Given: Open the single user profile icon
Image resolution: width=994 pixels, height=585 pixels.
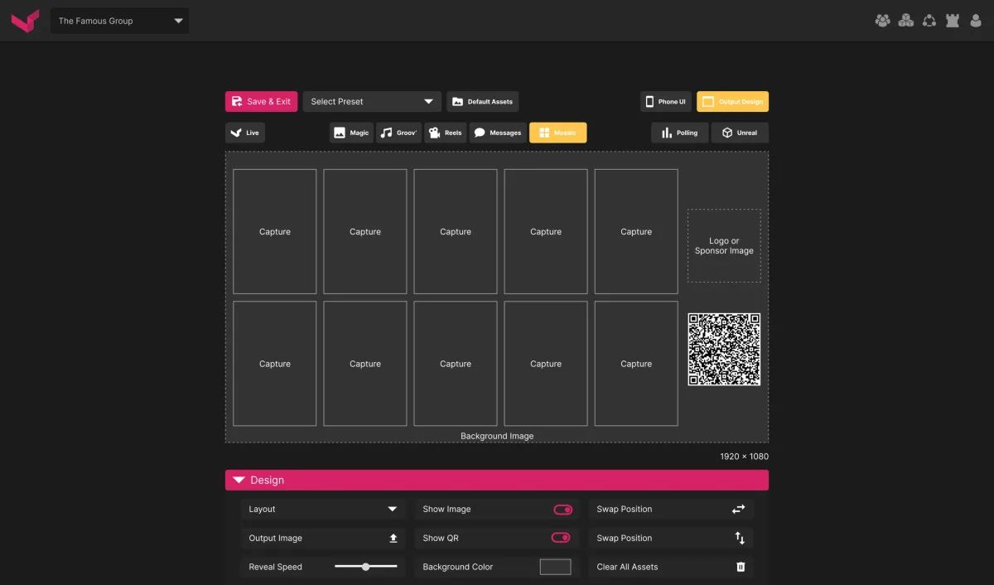Looking at the screenshot, I should pyautogui.click(x=976, y=21).
